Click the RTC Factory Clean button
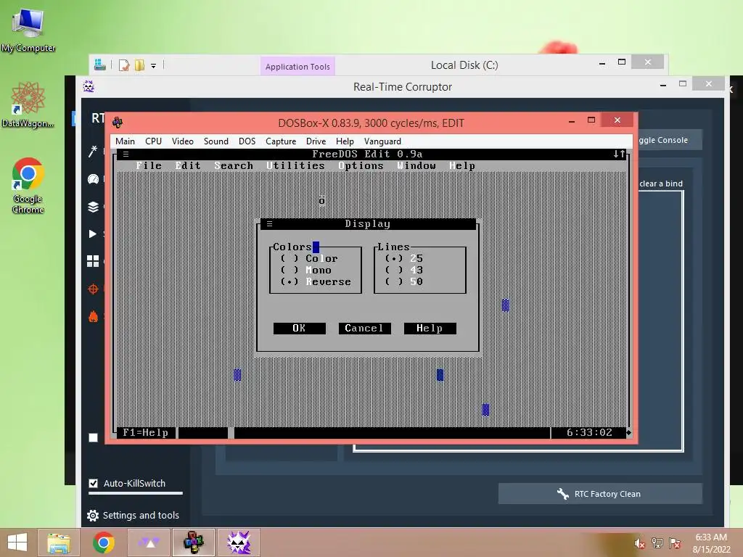The image size is (743, 557). [x=600, y=494]
